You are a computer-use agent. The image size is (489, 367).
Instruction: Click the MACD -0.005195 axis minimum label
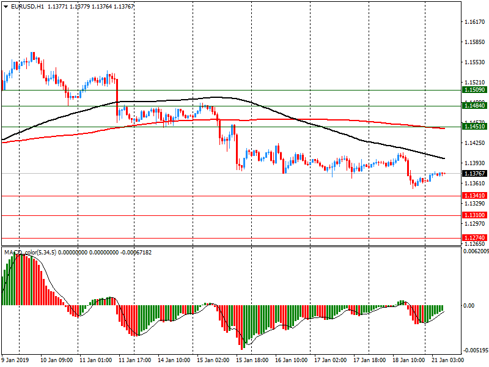(x=476, y=350)
